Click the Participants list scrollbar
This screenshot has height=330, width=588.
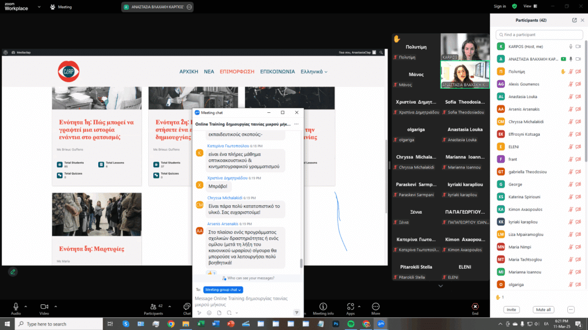point(586,101)
